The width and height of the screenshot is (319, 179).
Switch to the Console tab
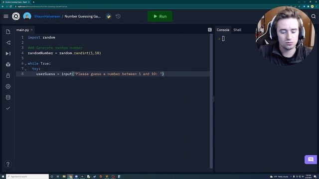223,30
